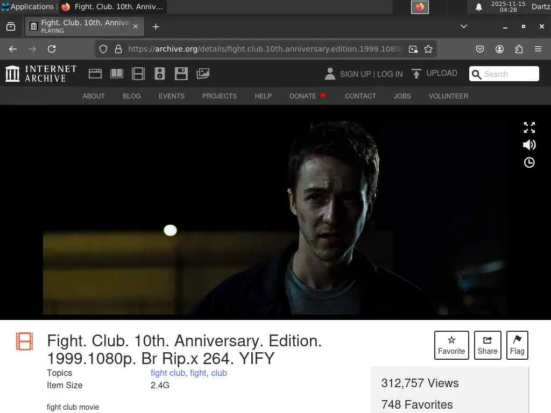Open a new browser tab
The width and height of the screenshot is (551, 413).
[156, 27]
